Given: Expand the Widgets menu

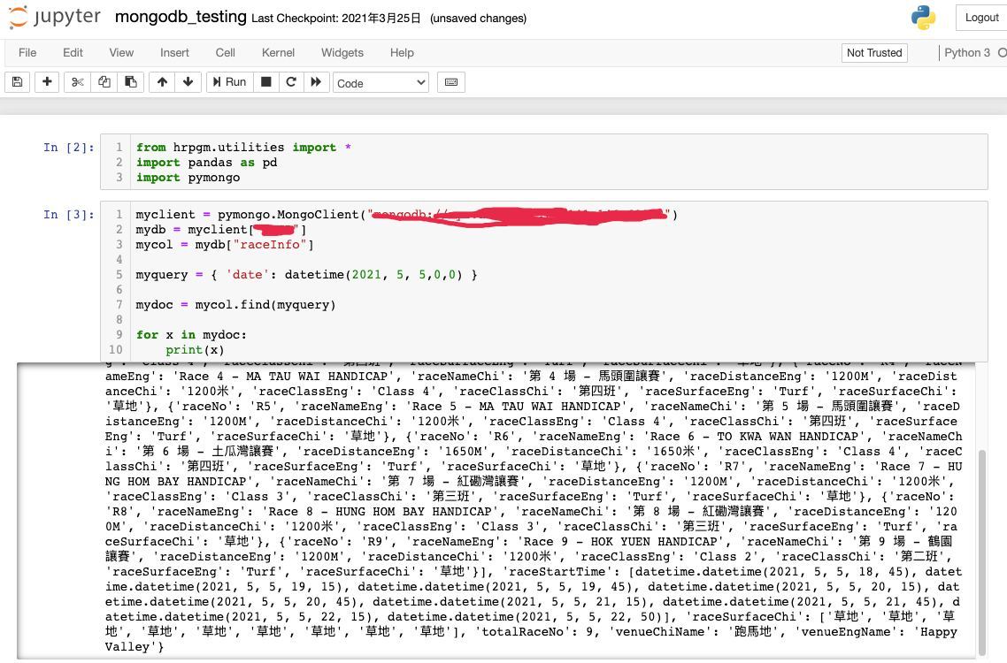Looking at the screenshot, I should click(342, 53).
